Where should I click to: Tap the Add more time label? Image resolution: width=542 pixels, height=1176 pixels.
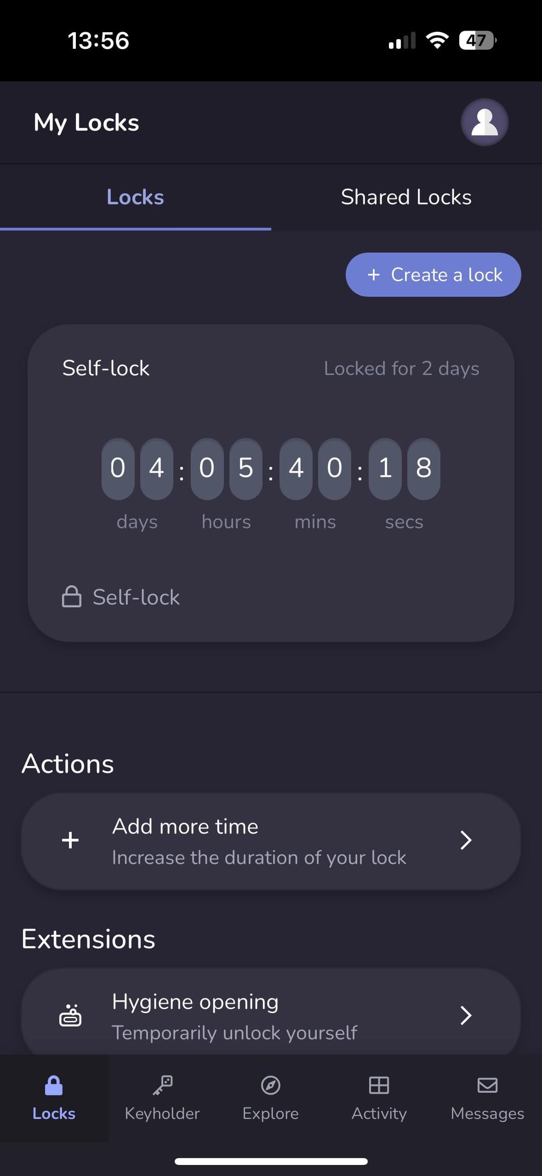(185, 826)
